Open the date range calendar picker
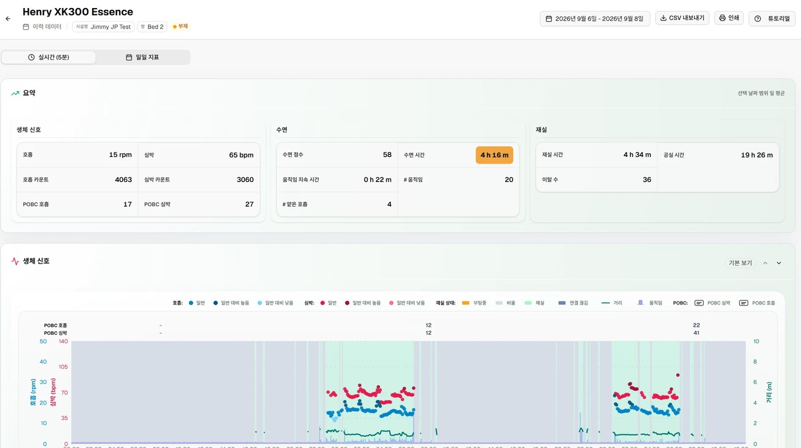Image resolution: width=801 pixels, height=448 pixels. pos(595,18)
